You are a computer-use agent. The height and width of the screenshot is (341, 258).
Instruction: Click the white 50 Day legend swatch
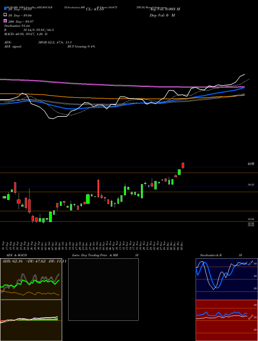tap(5, 15)
